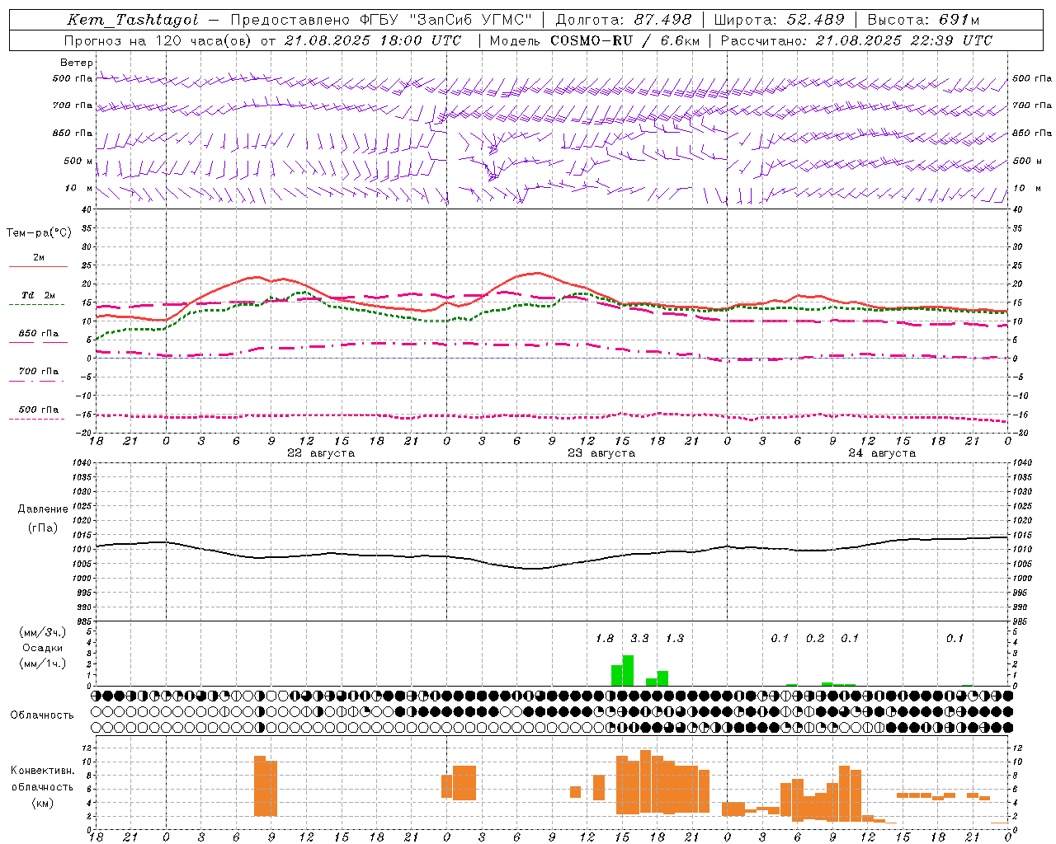This screenshot has height=844, width=1056.
Task: Click the 1.8 precipitation amount
Action: [x=605, y=638]
